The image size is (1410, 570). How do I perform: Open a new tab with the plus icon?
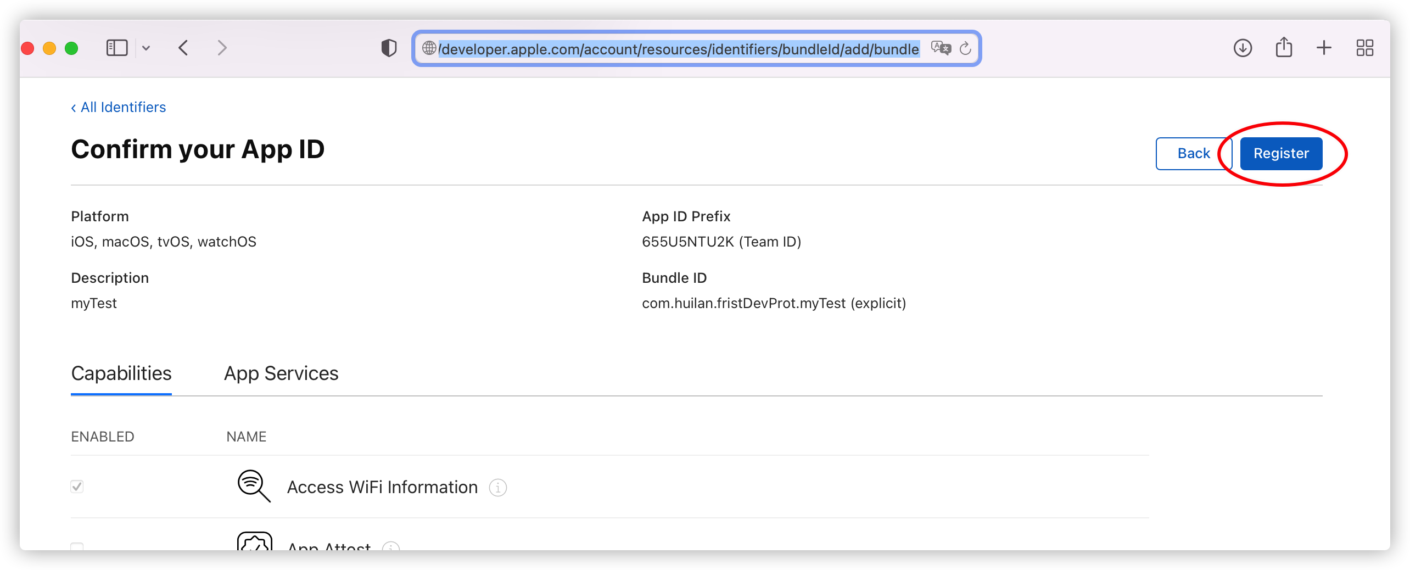pos(1324,48)
